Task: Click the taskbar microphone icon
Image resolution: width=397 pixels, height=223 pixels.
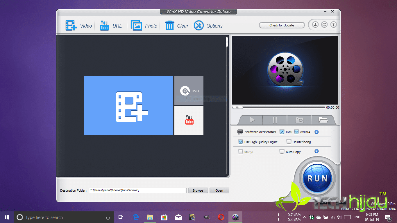Action: 108,217
